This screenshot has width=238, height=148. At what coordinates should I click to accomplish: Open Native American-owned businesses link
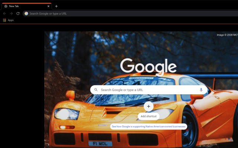pyautogui.click(x=149, y=127)
